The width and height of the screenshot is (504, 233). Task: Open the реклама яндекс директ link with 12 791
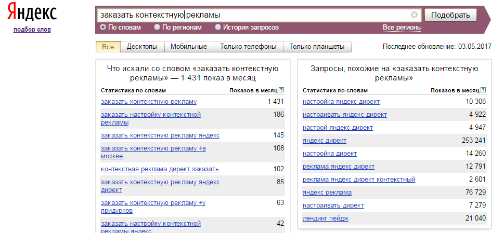click(339, 167)
